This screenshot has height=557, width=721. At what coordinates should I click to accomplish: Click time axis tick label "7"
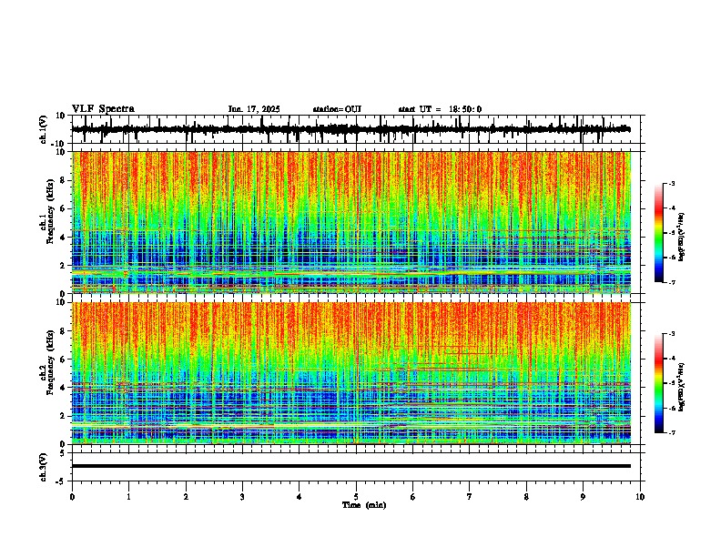(x=470, y=497)
